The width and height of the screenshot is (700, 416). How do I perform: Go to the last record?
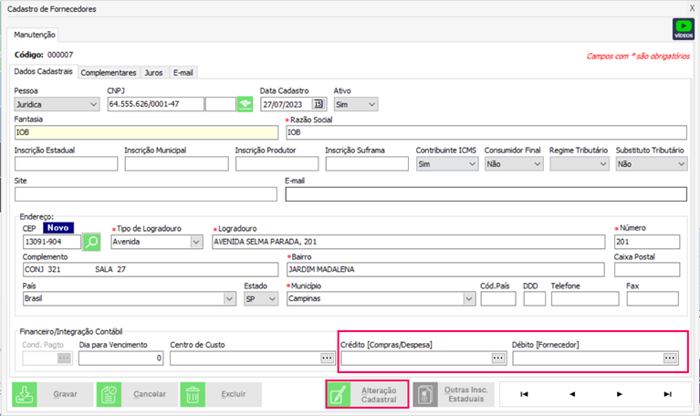(x=667, y=394)
